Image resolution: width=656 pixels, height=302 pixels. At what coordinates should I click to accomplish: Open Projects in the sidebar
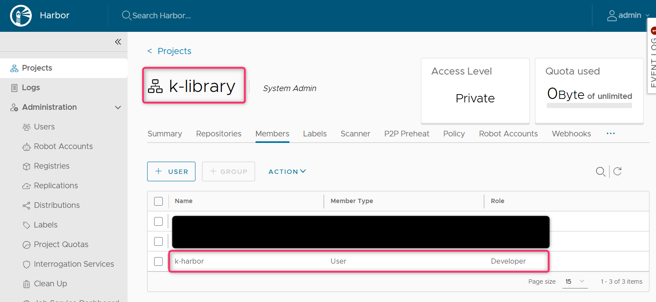click(x=64, y=68)
